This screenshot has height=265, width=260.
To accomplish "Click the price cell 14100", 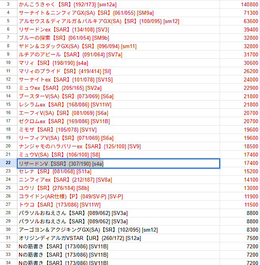I will (240, 180).
